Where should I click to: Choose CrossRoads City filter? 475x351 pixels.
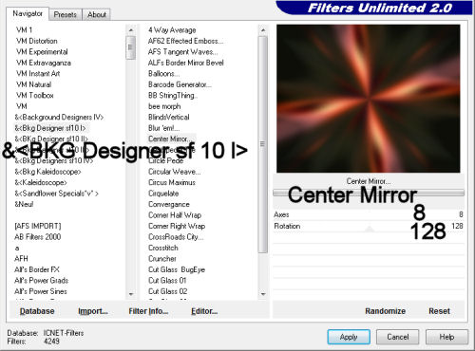(x=176, y=237)
